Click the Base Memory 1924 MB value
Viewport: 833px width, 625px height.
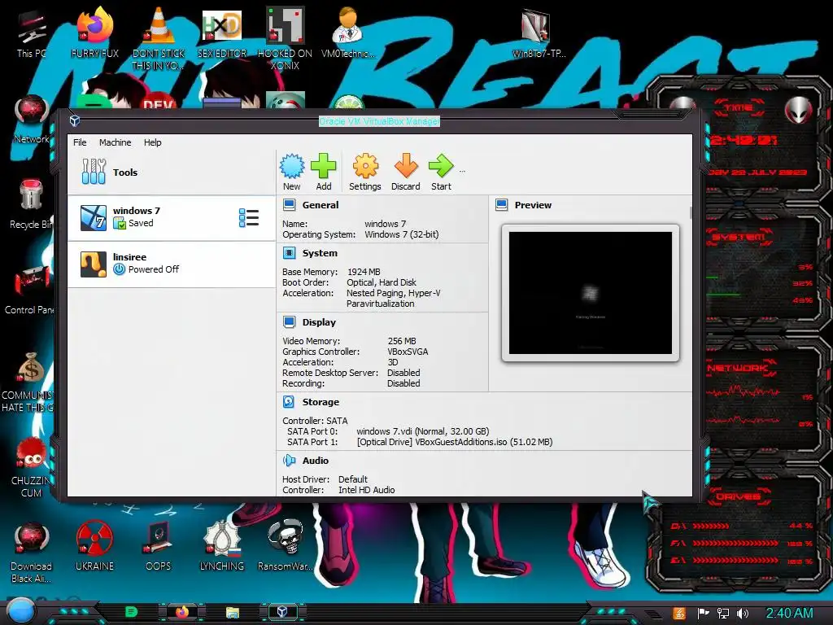pyautogui.click(x=364, y=272)
